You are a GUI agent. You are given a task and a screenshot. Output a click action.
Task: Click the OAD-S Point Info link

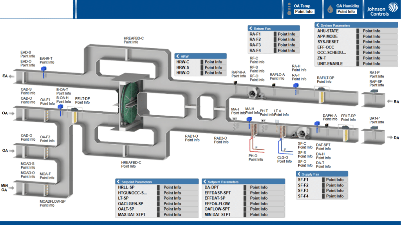28,93
